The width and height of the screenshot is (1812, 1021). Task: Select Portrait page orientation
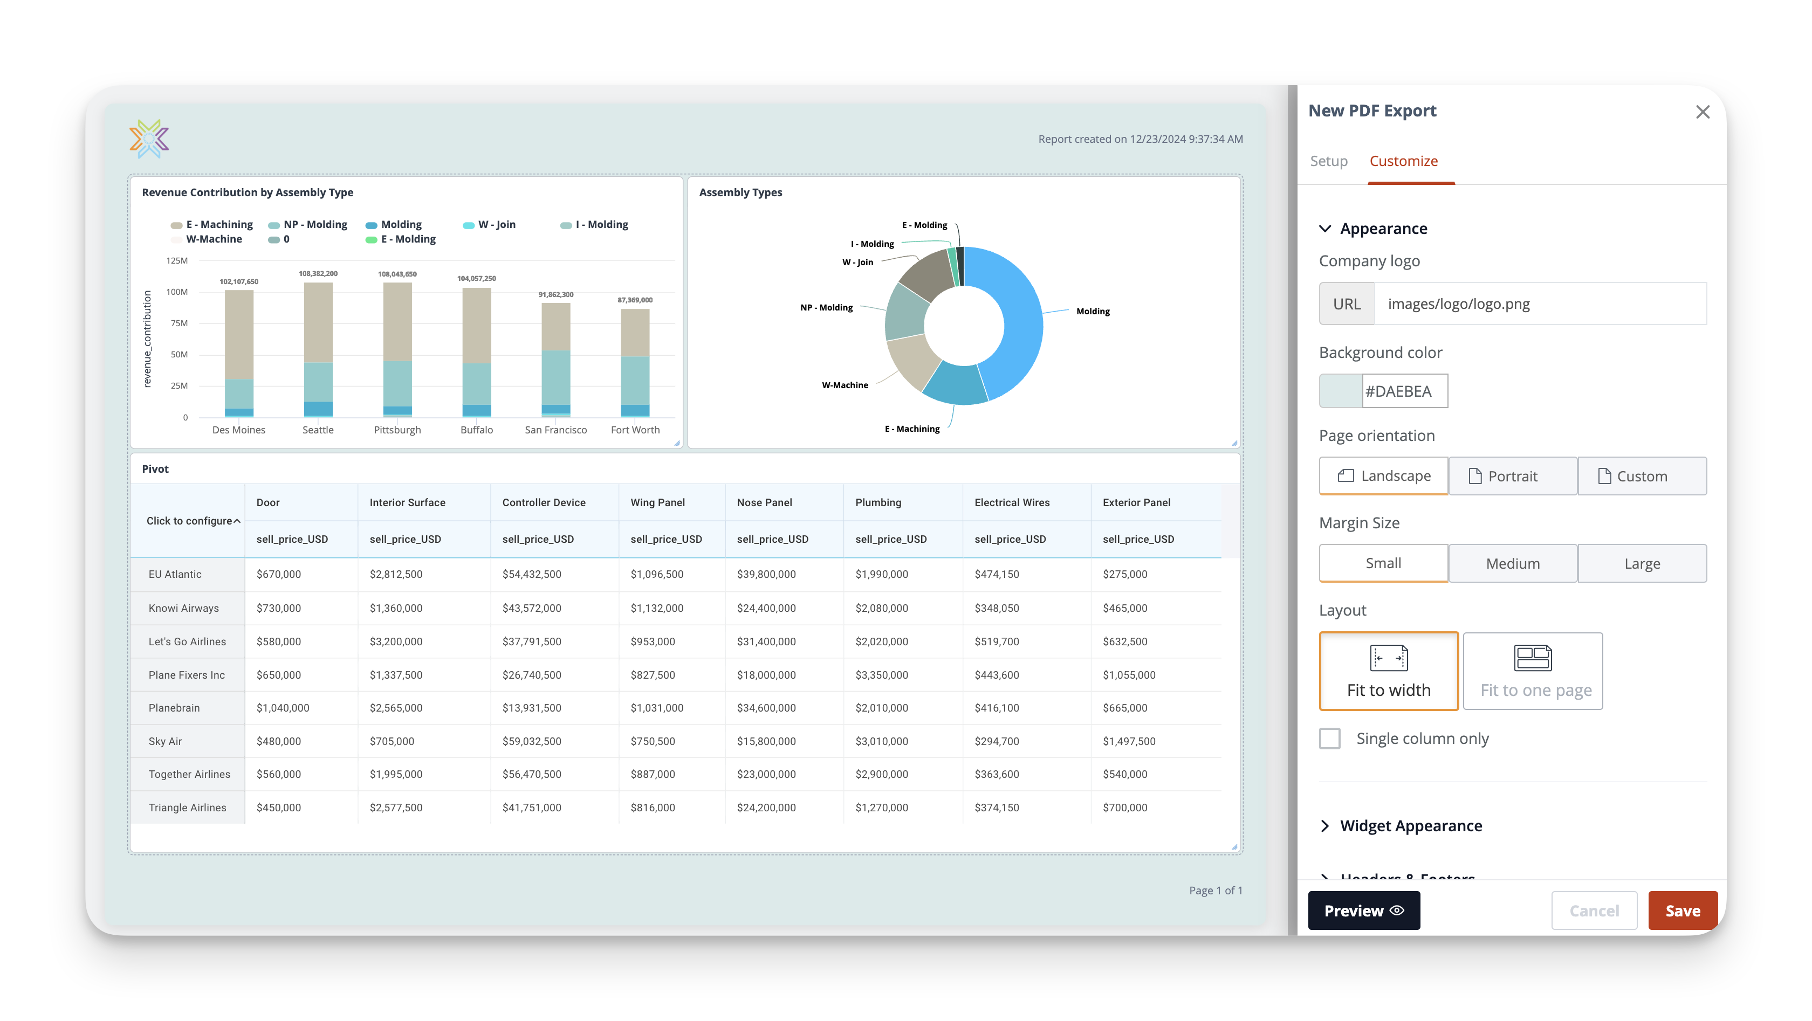click(1512, 476)
